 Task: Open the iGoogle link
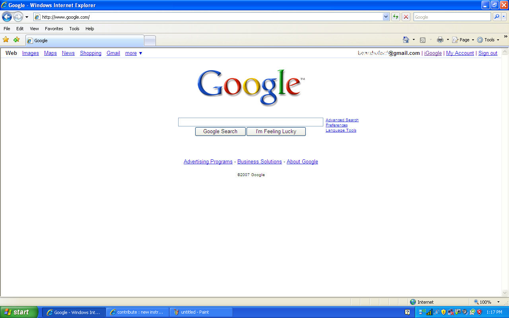[433, 53]
